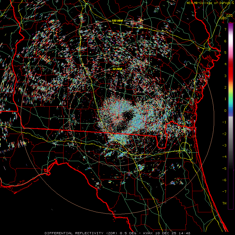The image size is (235, 235).
Task: Click the Differential Reflectivity KVAX caption
Action: pyautogui.click(x=118, y=233)
